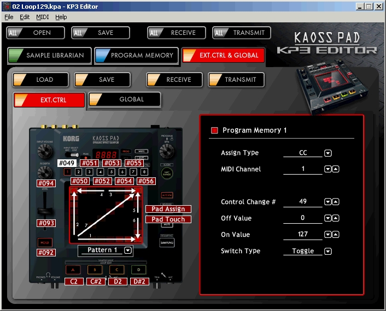The width and height of the screenshot is (386, 311).
Task: Select the #094 FX depth label
Action: tap(46, 183)
